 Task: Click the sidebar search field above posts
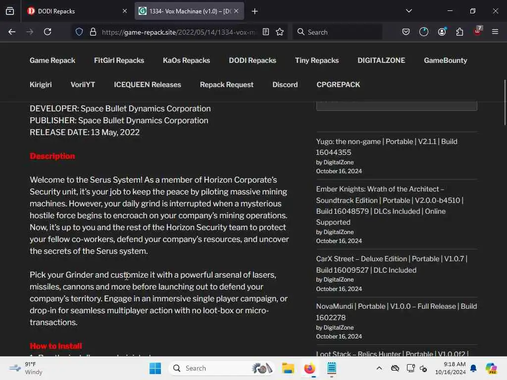click(397, 106)
